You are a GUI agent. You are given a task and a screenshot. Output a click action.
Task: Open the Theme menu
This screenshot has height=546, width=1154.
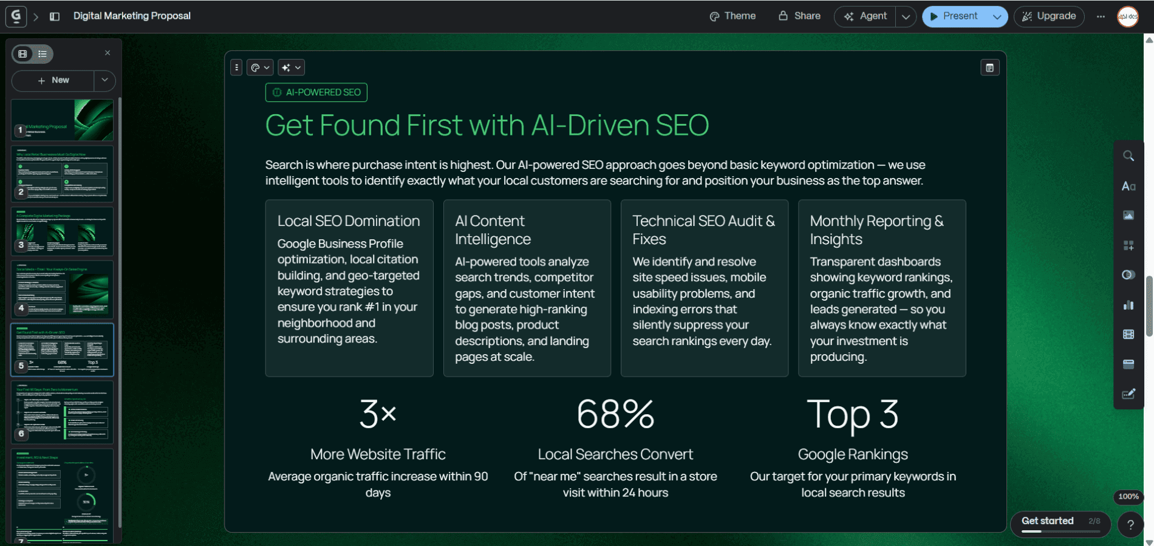pyautogui.click(x=732, y=16)
